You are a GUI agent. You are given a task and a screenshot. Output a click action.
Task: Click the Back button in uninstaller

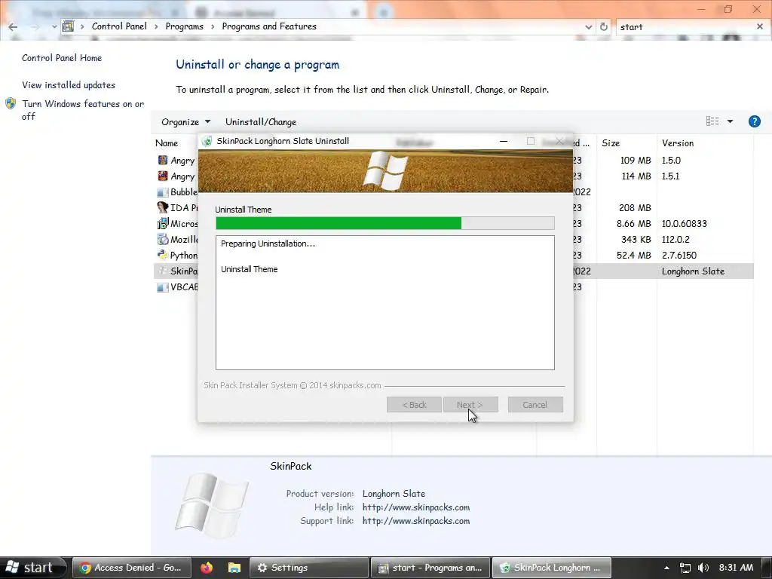tap(414, 405)
